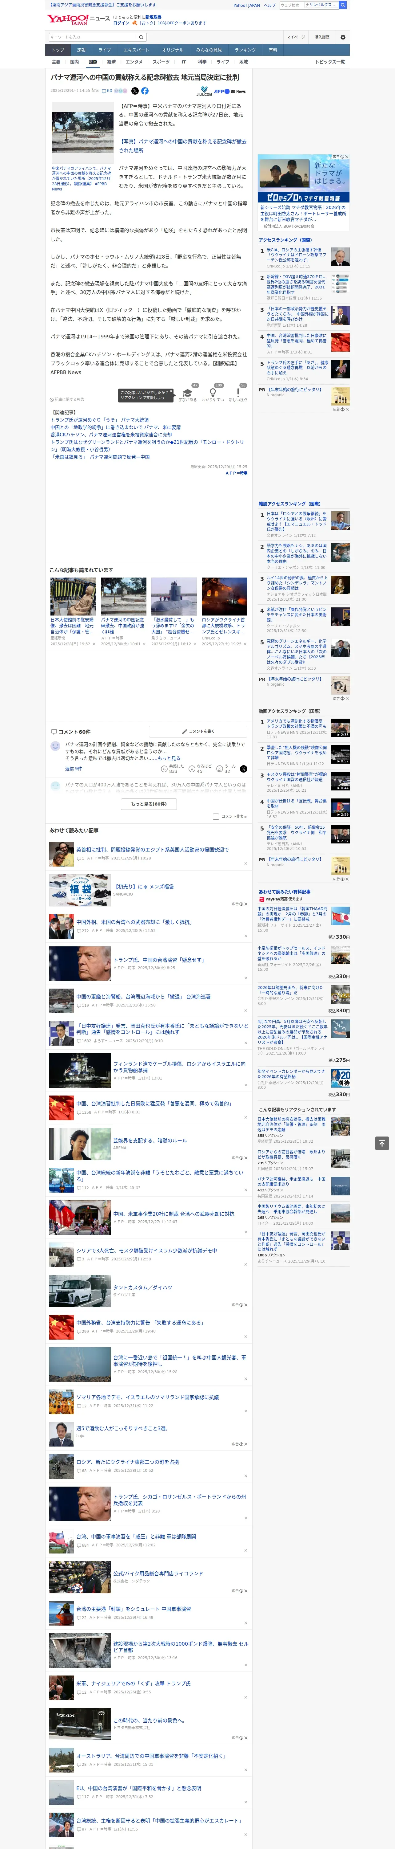The image size is (395, 1849).
Task: Click 記事に関する報告 report icon link
Action: pyautogui.click(x=67, y=399)
